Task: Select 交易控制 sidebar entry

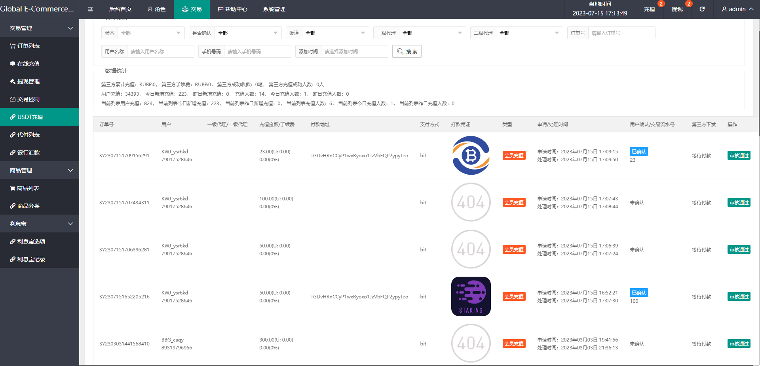Action: [x=28, y=99]
